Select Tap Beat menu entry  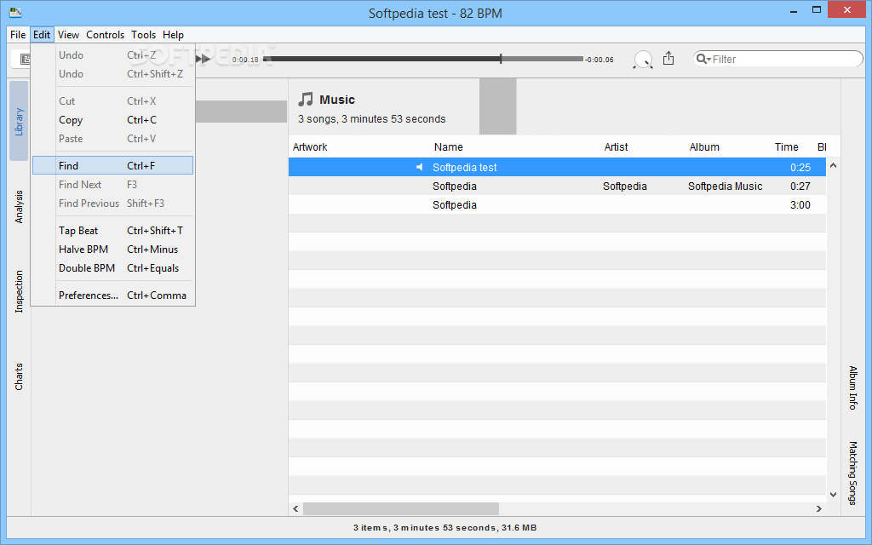tap(113, 230)
